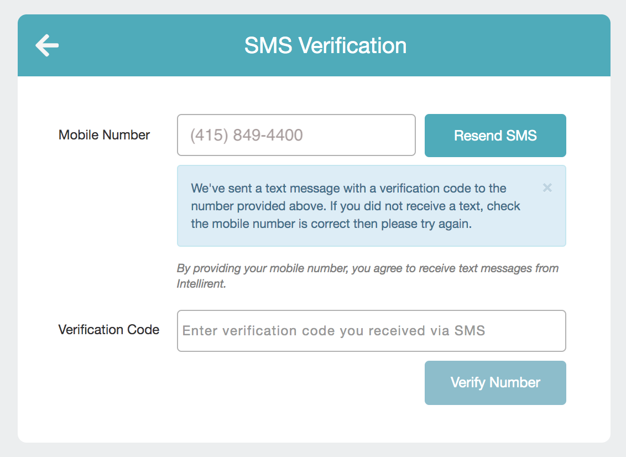Select the (415) 849-4400 placeholder text
The image size is (626, 457).
click(247, 136)
